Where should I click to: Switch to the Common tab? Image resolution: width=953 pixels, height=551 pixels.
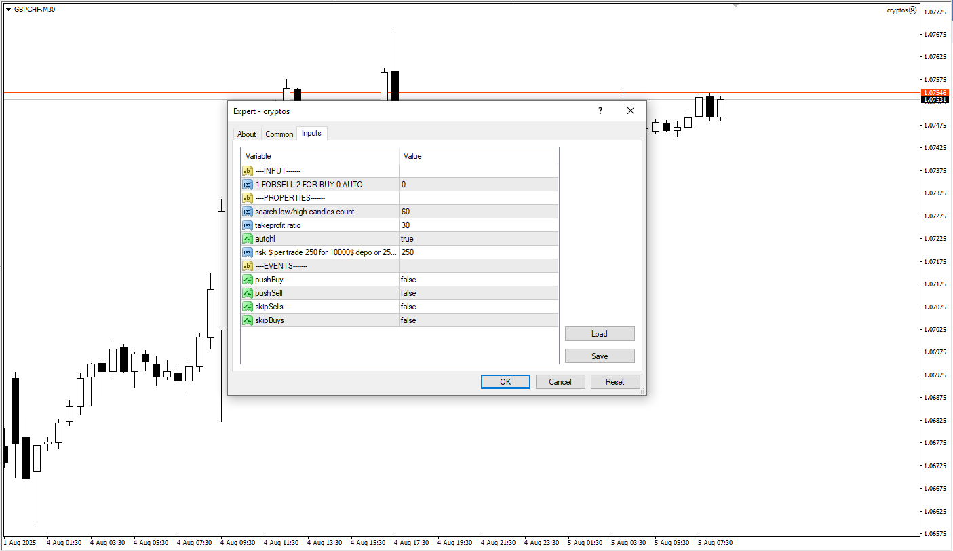(x=279, y=134)
